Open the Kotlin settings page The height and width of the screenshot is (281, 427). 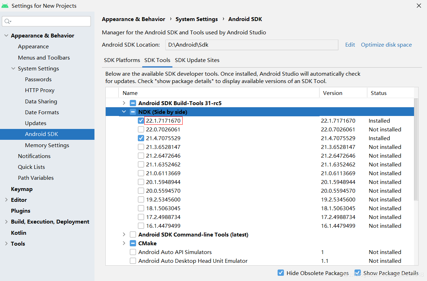click(x=19, y=233)
